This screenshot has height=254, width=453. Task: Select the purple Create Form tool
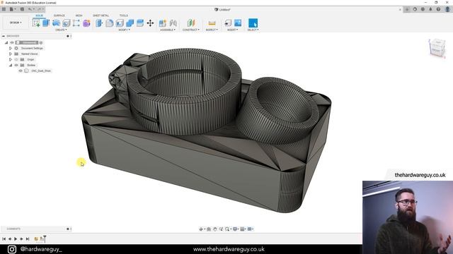click(x=86, y=23)
